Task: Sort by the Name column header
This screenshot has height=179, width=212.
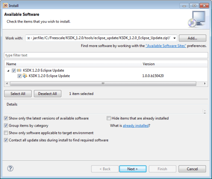Action: (73, 64)
